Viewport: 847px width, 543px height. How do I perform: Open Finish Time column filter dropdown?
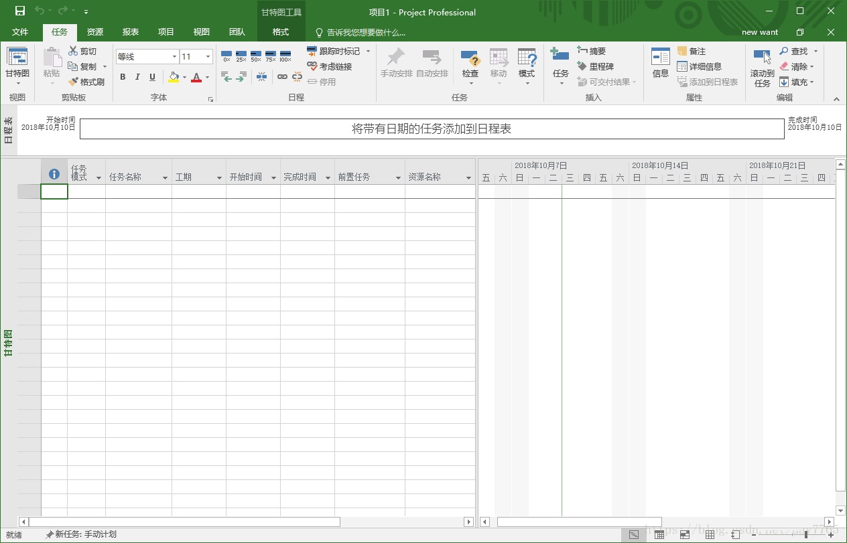[328, 177]
